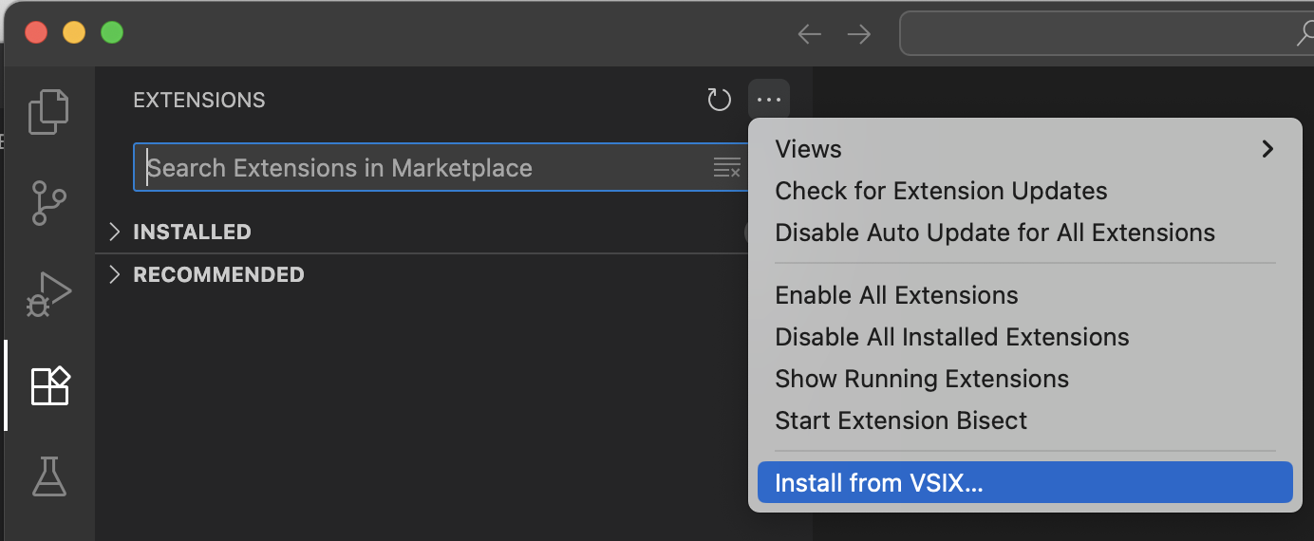This screenshot has width=1314, height=541.
Task: Choose Disable All Installed Extensions
Action: [x=951, y=337]
